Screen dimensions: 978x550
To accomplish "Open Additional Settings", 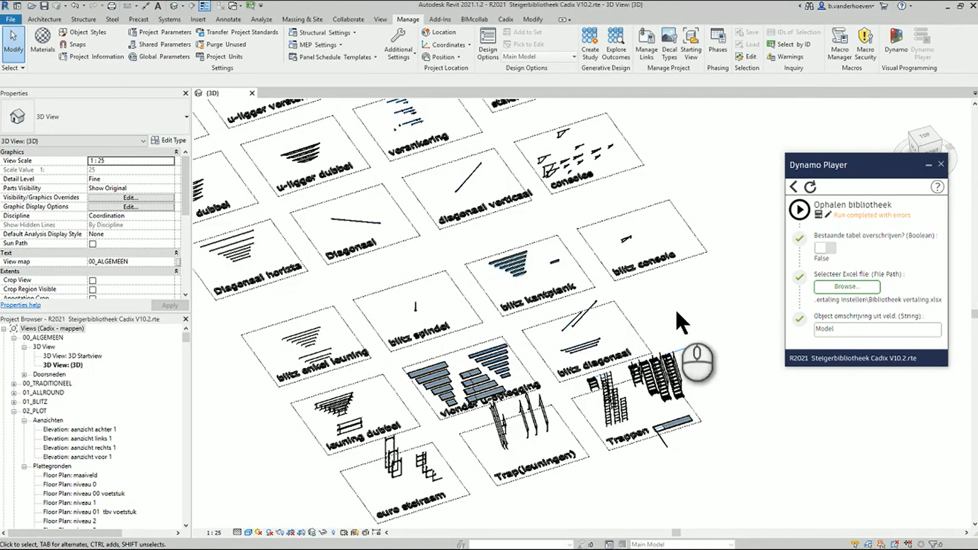I will [x=398, y=44].
